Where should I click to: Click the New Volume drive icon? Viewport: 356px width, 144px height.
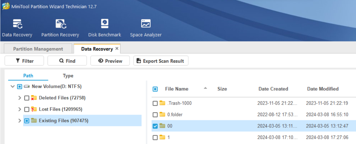coord(27,86)
